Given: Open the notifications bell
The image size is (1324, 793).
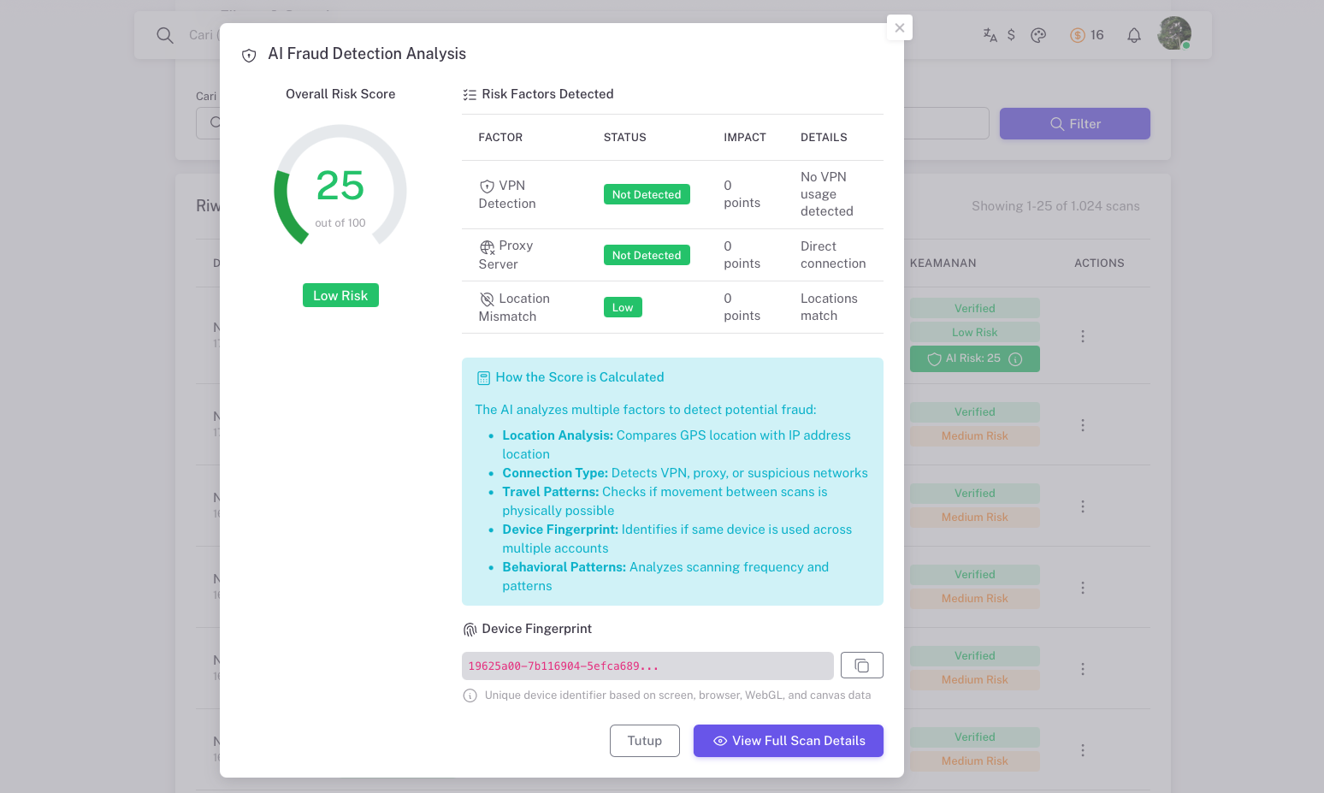Looking at the screenshot, I should pos(1133,35).
